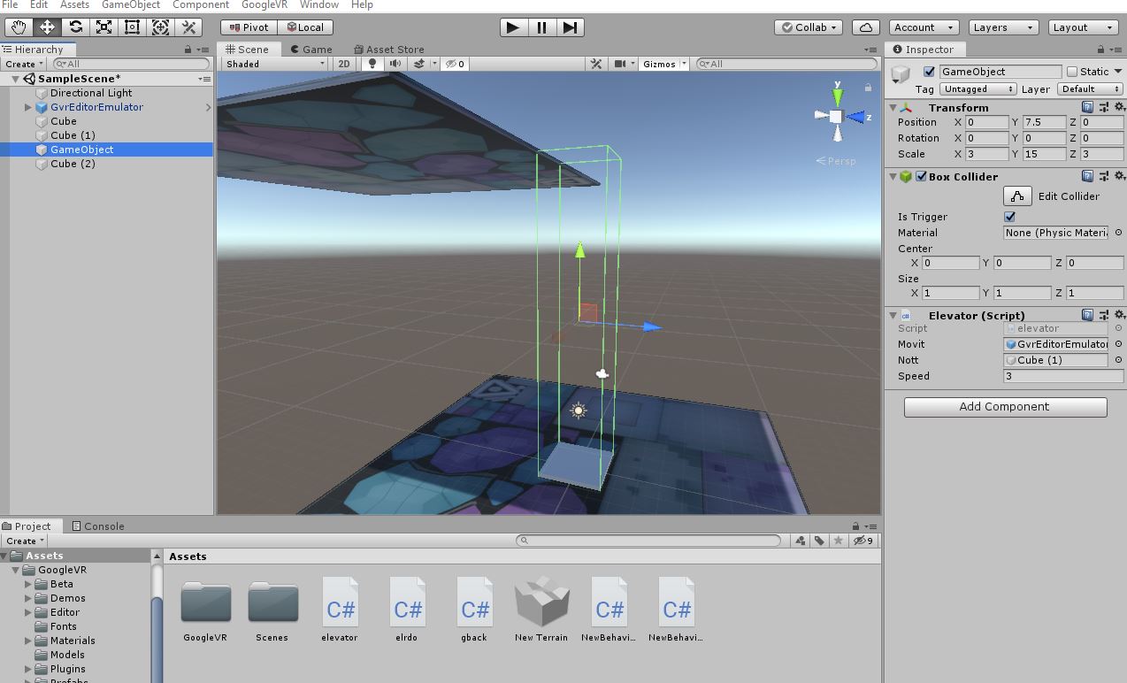Click the Add Component button
Screen dimensions: 1127x683
(x=1004, y=407)
